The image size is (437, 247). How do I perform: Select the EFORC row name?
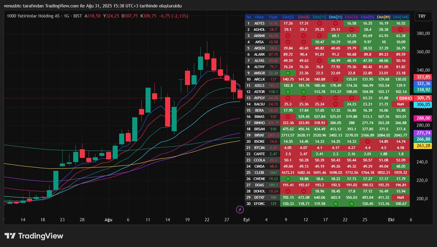[x=259, y=204]
